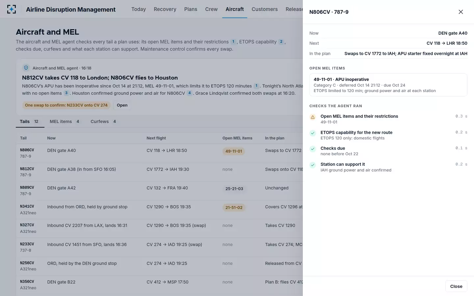
Task: Select tail N812CV in the table
Action: click(27, 169)
